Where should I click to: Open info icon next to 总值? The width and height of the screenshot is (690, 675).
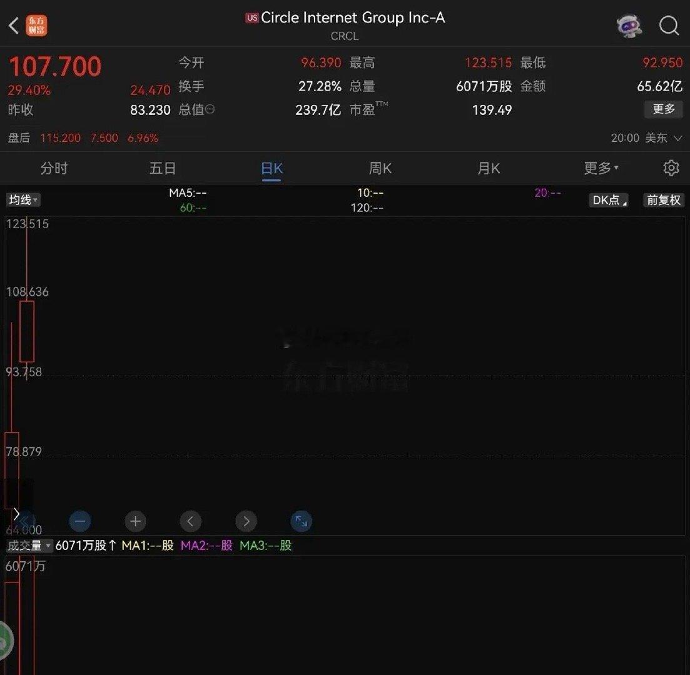pos(210,109)
